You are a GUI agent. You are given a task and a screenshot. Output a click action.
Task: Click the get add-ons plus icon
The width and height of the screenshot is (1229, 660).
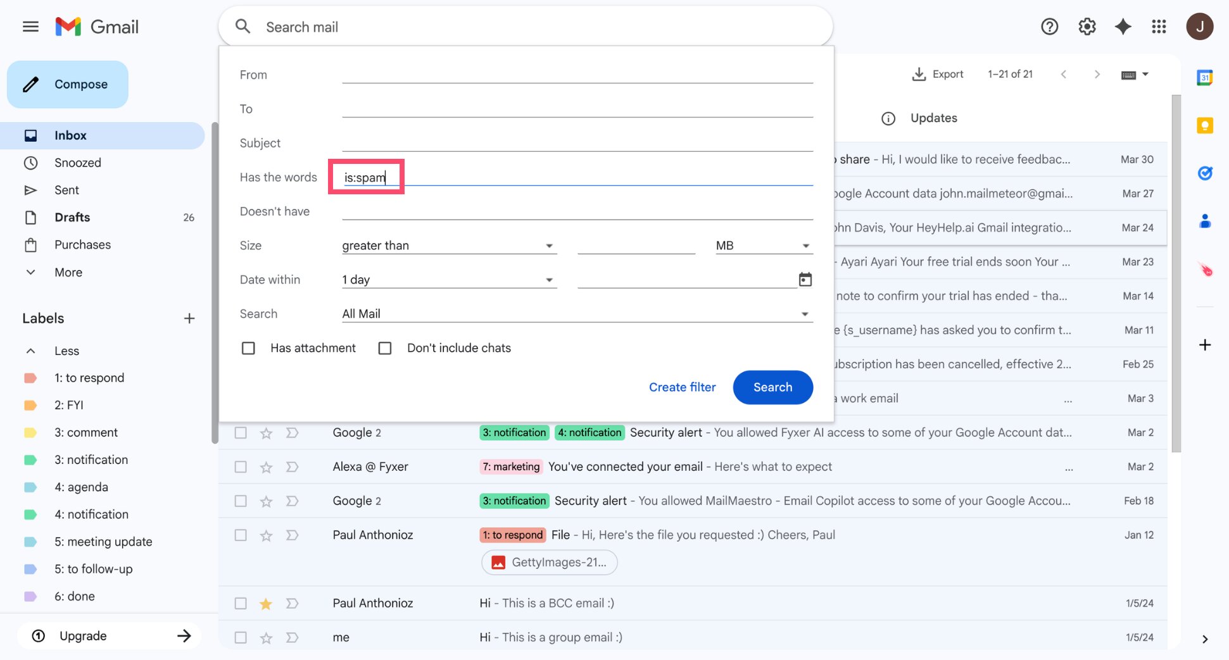[1204, 345]
